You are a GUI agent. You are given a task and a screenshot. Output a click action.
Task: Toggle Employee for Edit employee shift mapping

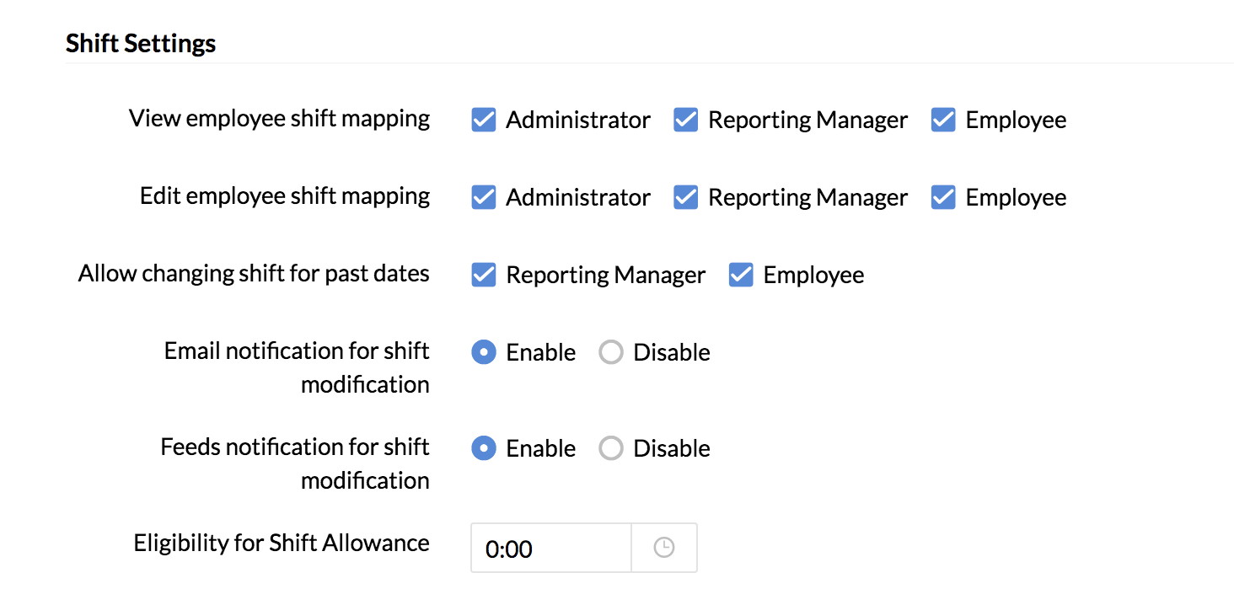[943, 198]
